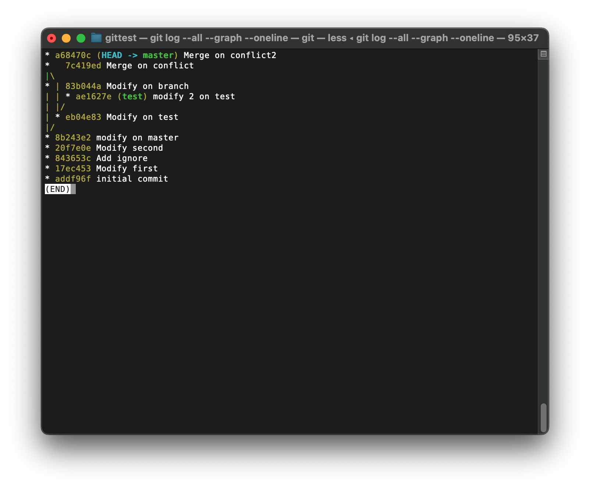Click commit hash eb04e83

click(83, 117)
